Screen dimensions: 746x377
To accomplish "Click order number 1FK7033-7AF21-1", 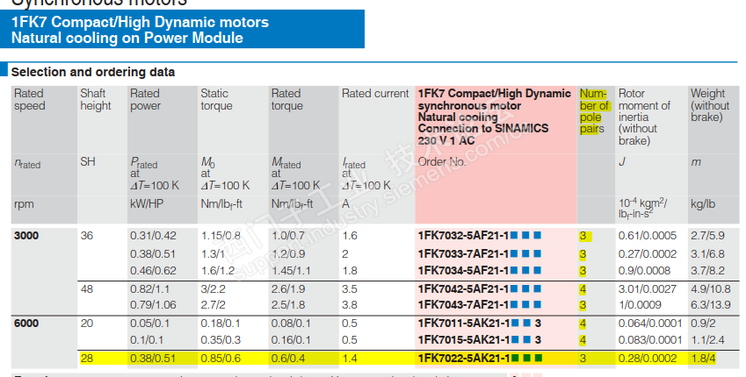I will point(479,254).
